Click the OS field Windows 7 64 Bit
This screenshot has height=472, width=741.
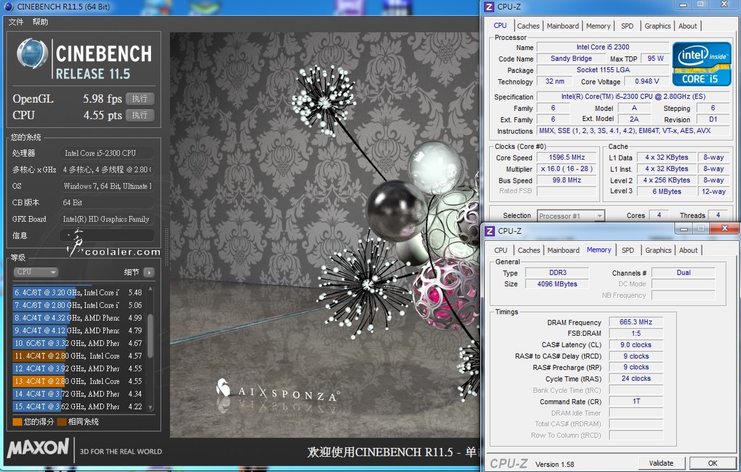point(107,186)
